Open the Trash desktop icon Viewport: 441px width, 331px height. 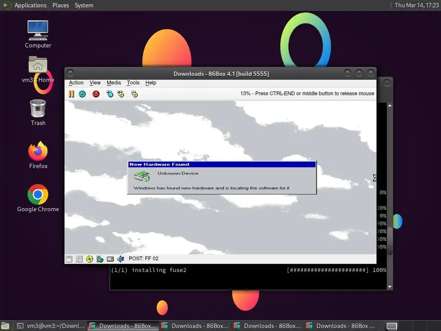tap(38, 112)
